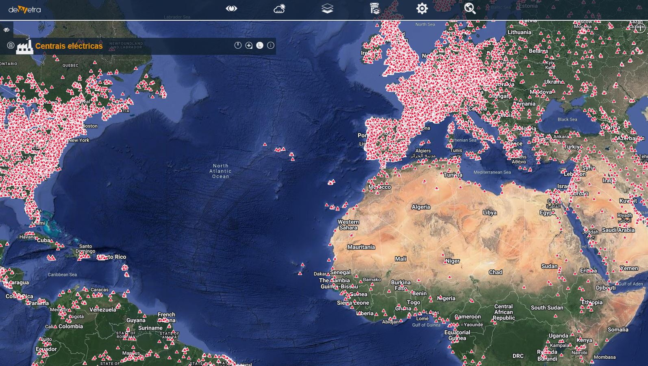Click the Venezuela country label

102,310
